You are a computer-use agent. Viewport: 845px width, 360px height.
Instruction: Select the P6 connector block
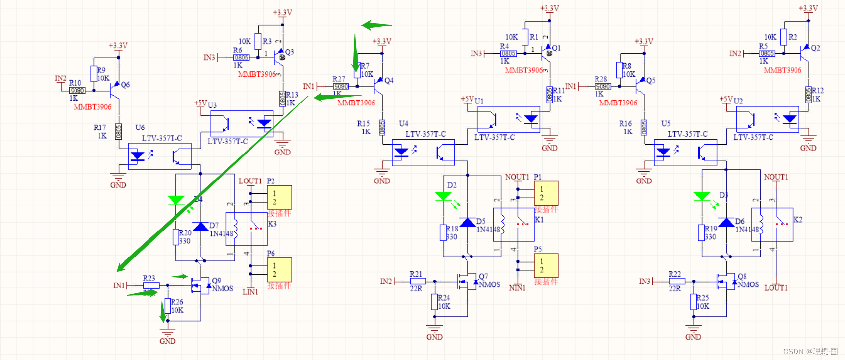pos(279,270)
